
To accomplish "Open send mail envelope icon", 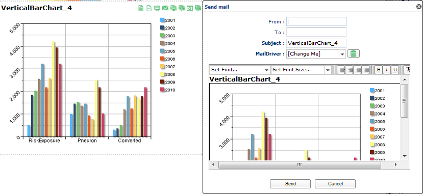I will point(165,8).
